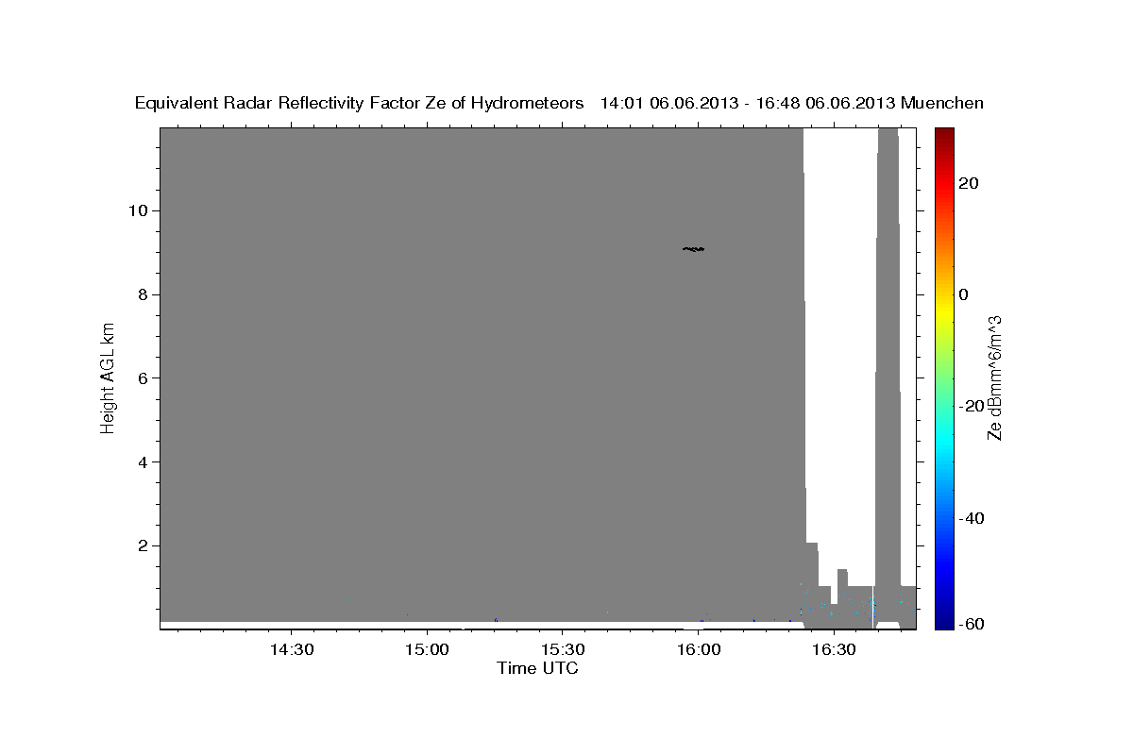
Task: Click the height tick label 10
Action: [141, 210]
